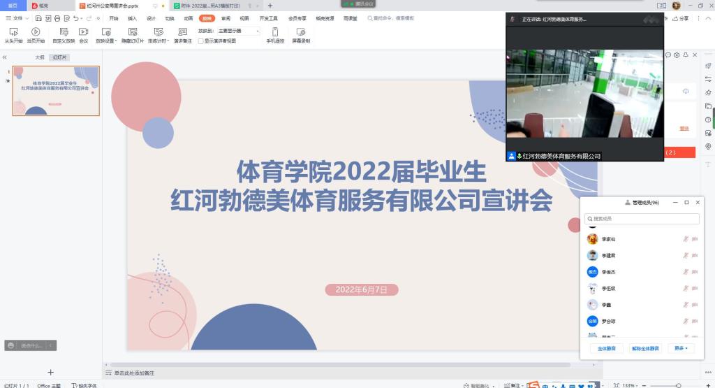This screenshot has width=715, height=388.
Task: Toggle microphone for 李鑫
Action: click(686, 305)
